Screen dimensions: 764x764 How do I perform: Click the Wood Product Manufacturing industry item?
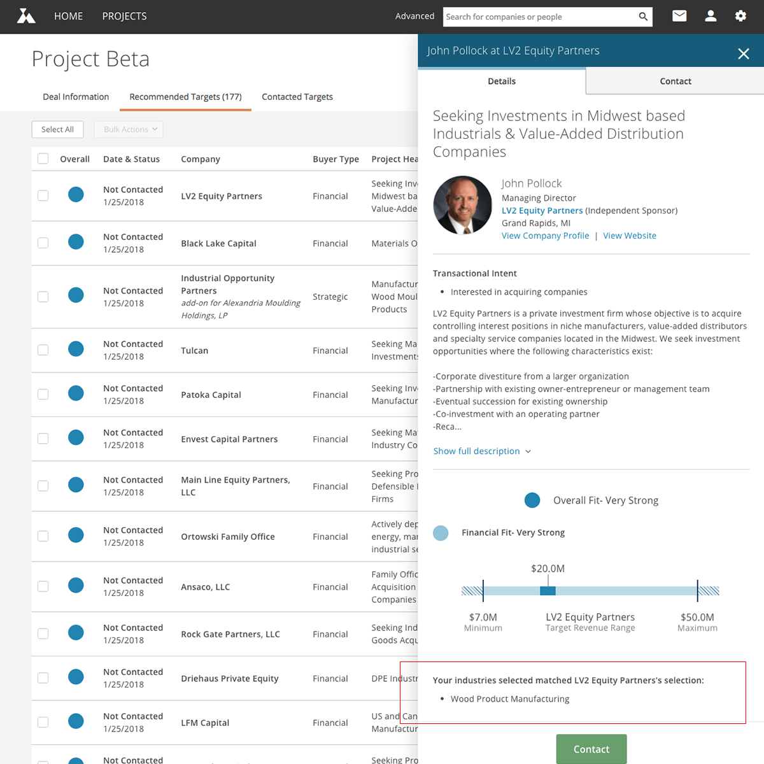point(510,698)
